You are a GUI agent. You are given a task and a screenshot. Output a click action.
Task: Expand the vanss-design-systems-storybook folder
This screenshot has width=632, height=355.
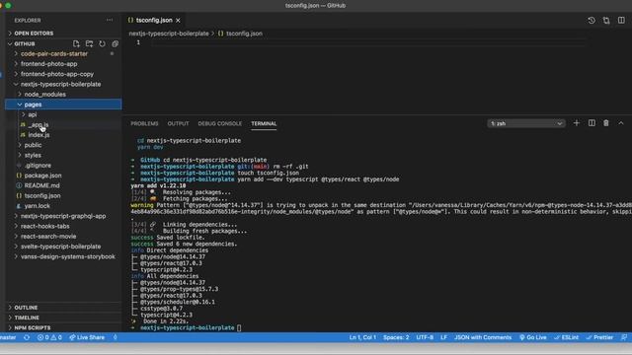68,256
